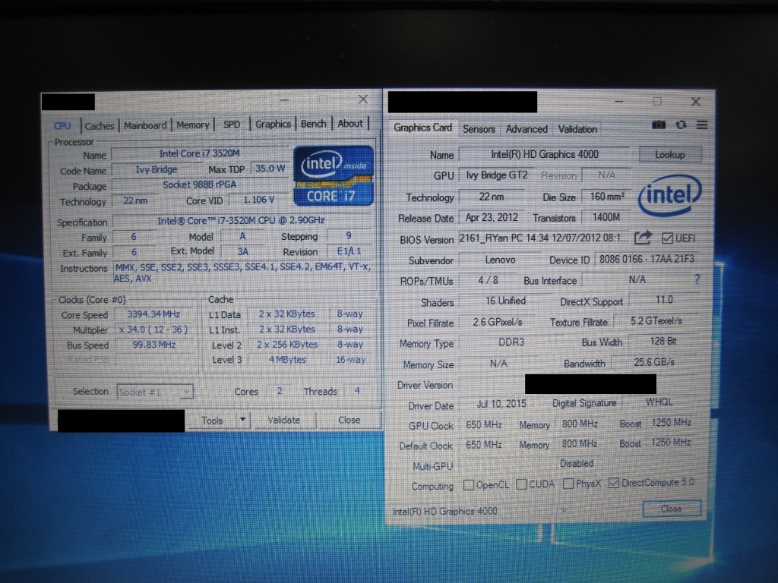Expand the Socket #1 selection dropdown
Screen dimensions: 778x583
[x=185, y=392]
